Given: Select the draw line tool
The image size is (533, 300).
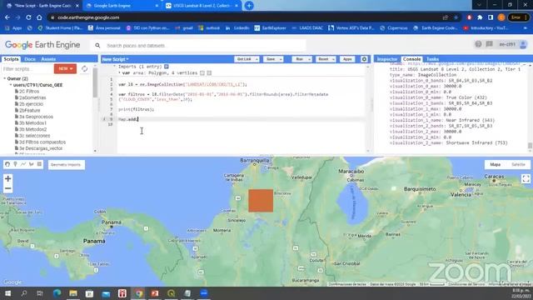Looking at the screenshot, I should (23, 164).
